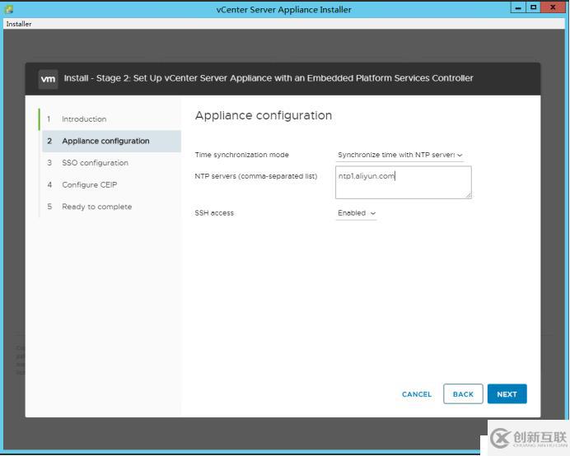Select Appliance configuration step
The width and height of the screenshot is (570, 456).
[110, 141]
